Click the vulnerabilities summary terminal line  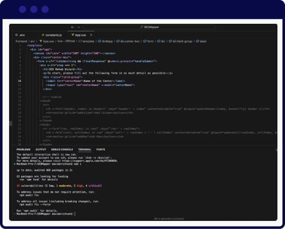tap(59, 186)
